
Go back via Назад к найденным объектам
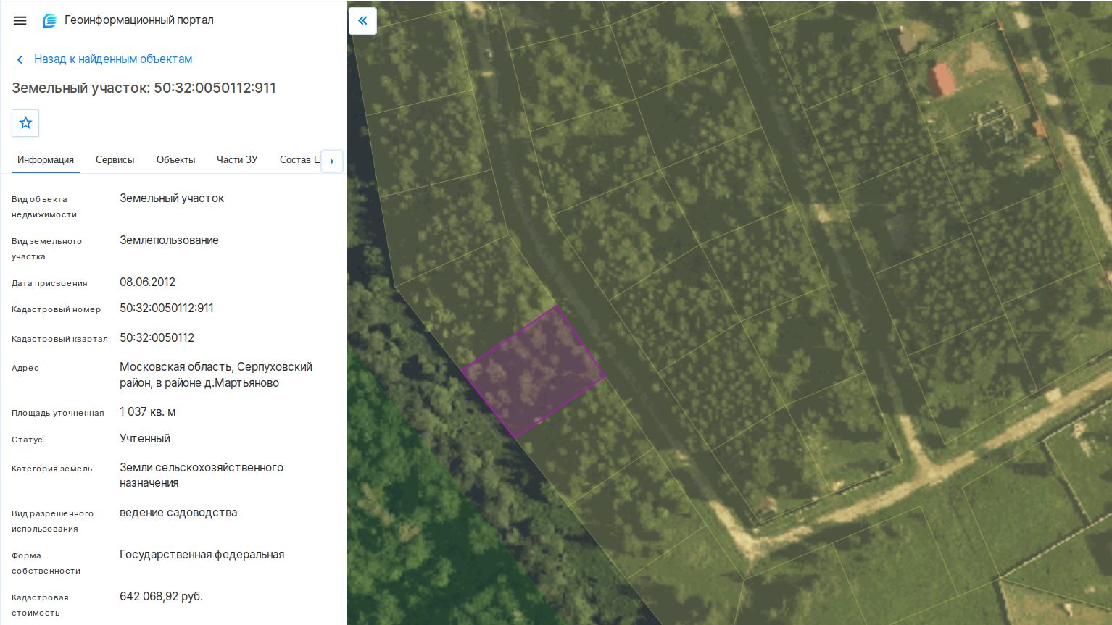[113, 59]
